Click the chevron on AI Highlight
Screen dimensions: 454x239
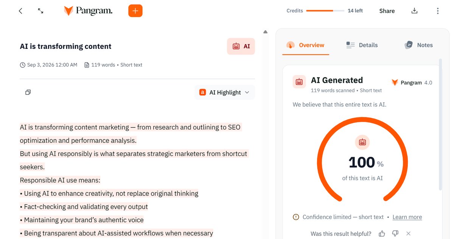click(x=247, y=92)
